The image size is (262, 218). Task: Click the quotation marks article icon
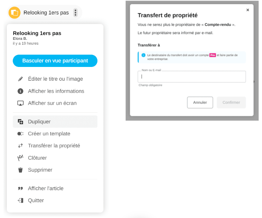[21, 188]
